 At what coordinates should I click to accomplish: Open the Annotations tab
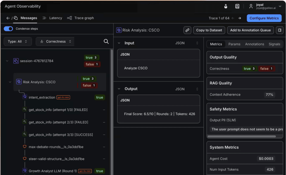tap(255, 44)
